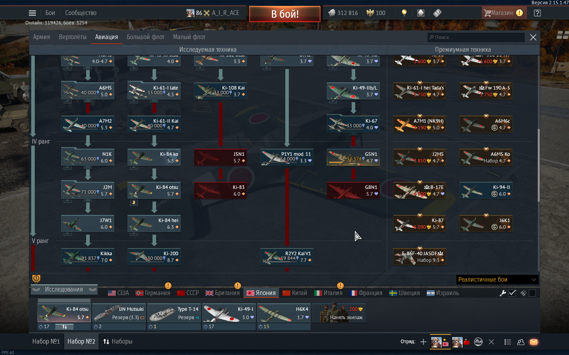Switch to the Большой флот tab

145,37
